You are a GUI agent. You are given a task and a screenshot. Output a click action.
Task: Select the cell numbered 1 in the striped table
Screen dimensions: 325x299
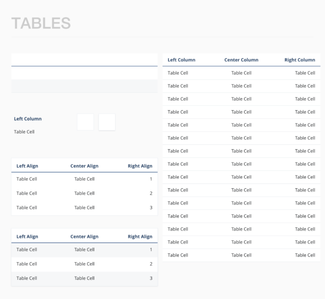[x=150, y=250]
